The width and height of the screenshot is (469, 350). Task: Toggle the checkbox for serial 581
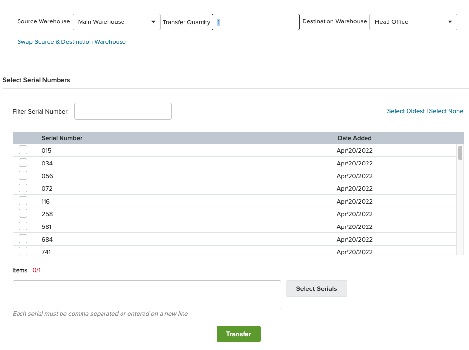click(23, 226)
